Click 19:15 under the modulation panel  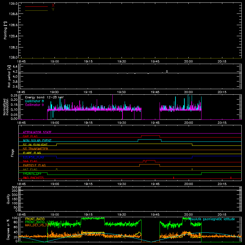[x=88, y=123]
